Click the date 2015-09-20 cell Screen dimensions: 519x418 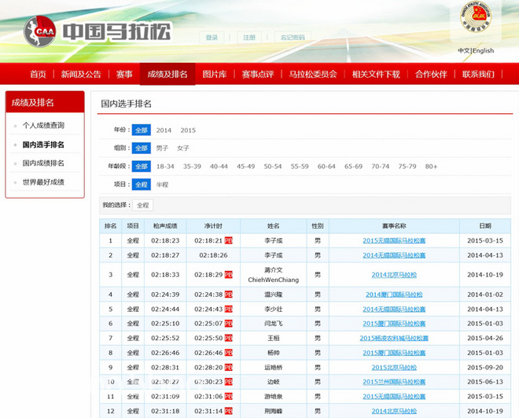[x=485, y=368]
